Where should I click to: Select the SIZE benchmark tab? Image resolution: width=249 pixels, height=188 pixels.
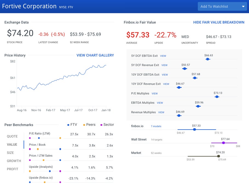10,153
